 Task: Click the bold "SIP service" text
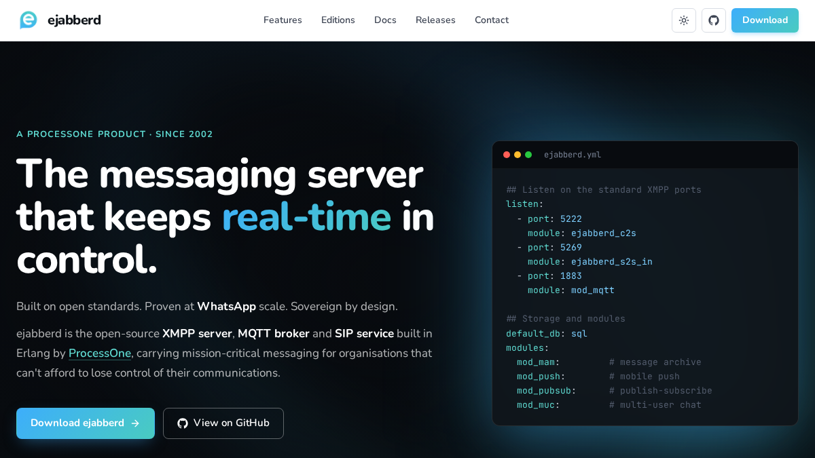(364, 334)
